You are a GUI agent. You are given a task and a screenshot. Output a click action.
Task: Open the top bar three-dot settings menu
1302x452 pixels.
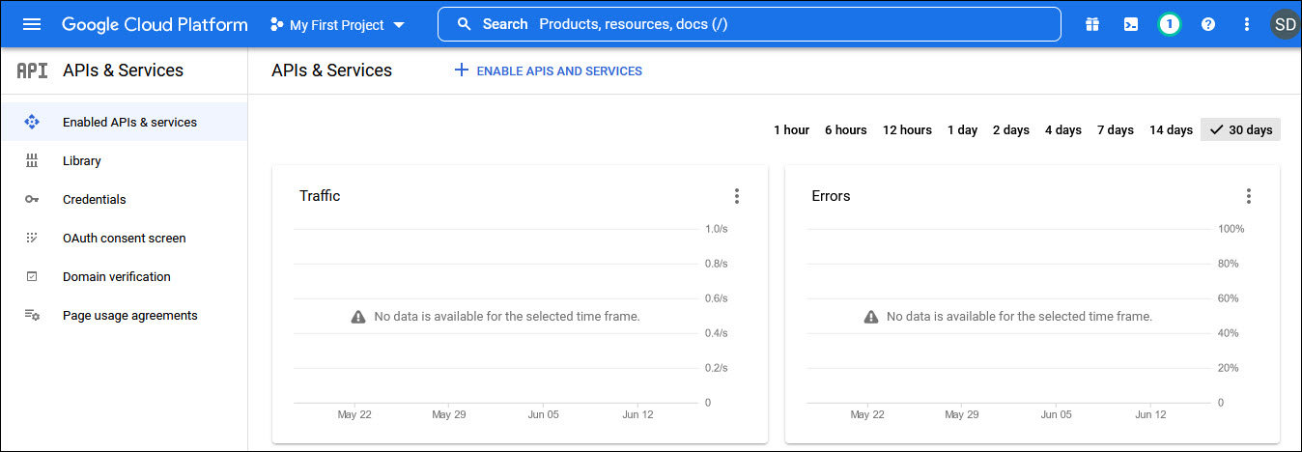(1246, 24)
